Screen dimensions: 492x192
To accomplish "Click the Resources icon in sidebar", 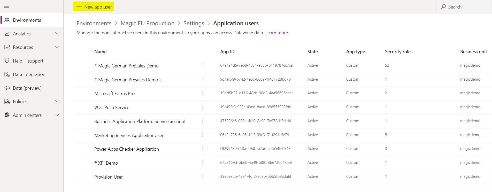I will click(7, 47).
